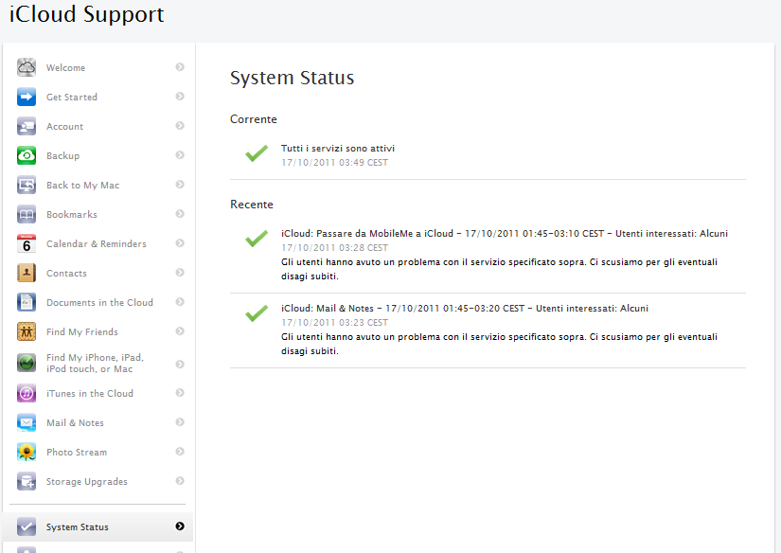Click the iCloud Support page title

click(86, 15)
